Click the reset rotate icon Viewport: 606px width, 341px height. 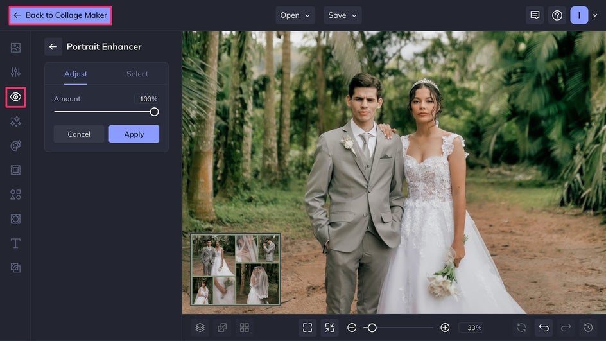521,328
